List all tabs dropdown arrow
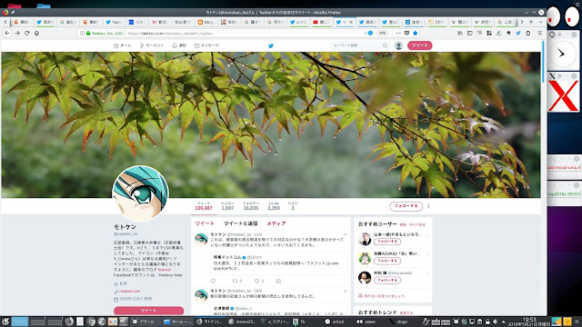Viewport: 582px width, 327px height. [x=540, y=22]
